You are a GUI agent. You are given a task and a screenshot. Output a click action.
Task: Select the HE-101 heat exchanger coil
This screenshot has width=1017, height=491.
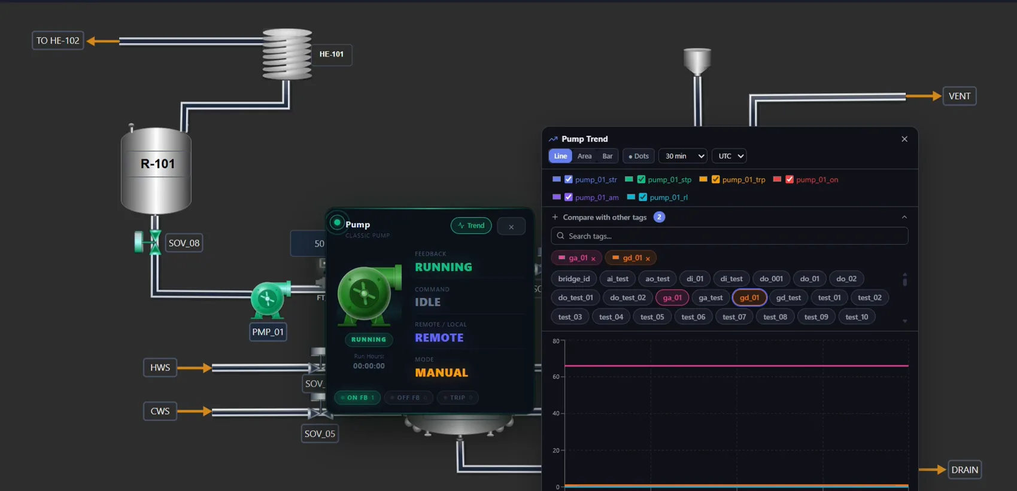[x=287, y=54]
